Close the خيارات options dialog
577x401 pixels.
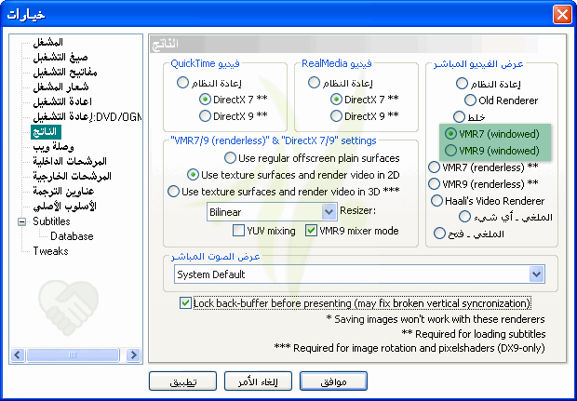click(562, 15)
